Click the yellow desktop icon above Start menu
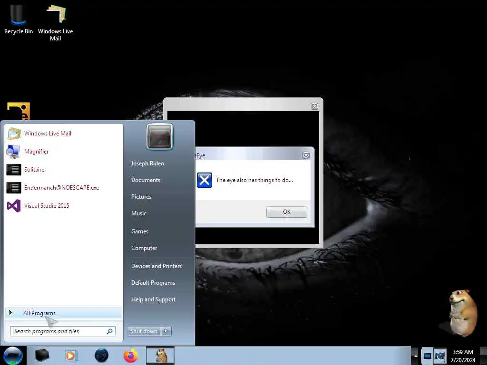Image resolution: width=487 pixels, height=365 pixels. tap(19, 111)
